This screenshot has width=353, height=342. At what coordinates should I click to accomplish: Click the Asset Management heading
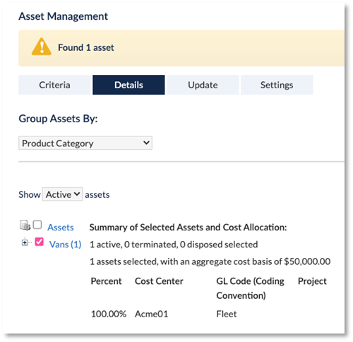click(64, 16)
